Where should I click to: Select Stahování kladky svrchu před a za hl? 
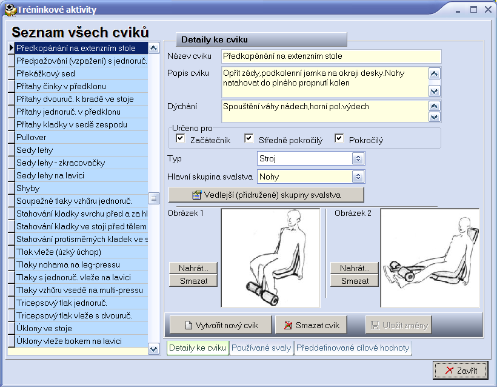pos(81,214)
